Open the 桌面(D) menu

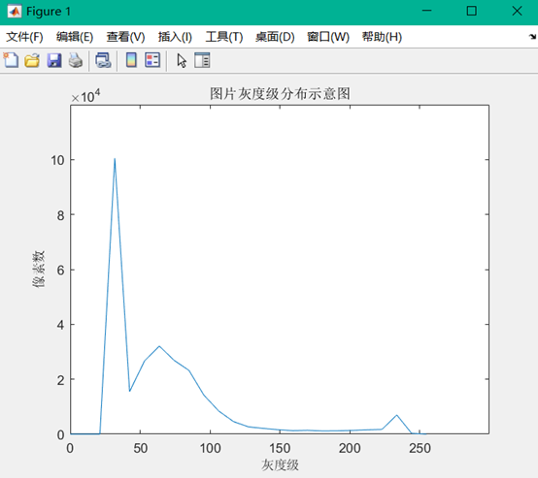(275, 37)
